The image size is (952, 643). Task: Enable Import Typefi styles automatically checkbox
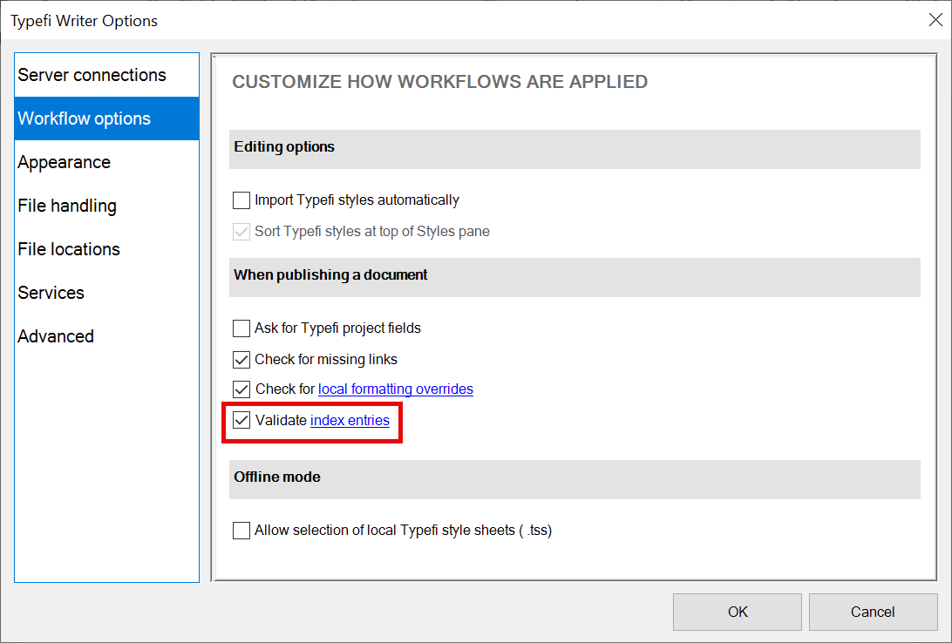pos(241,200)
